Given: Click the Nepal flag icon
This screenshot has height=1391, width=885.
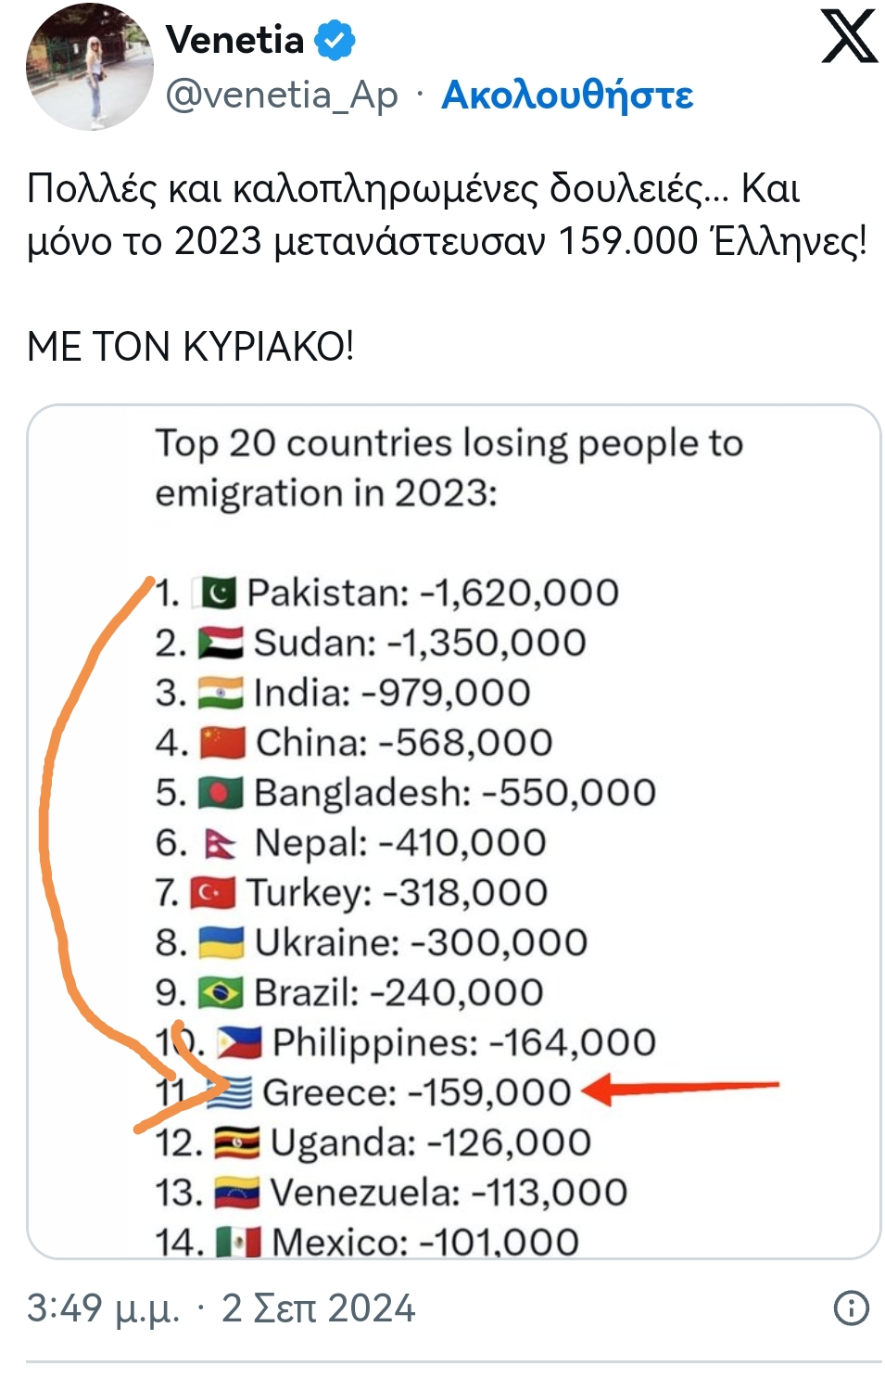Looking at the screenshot, I should tap(220, 844).
